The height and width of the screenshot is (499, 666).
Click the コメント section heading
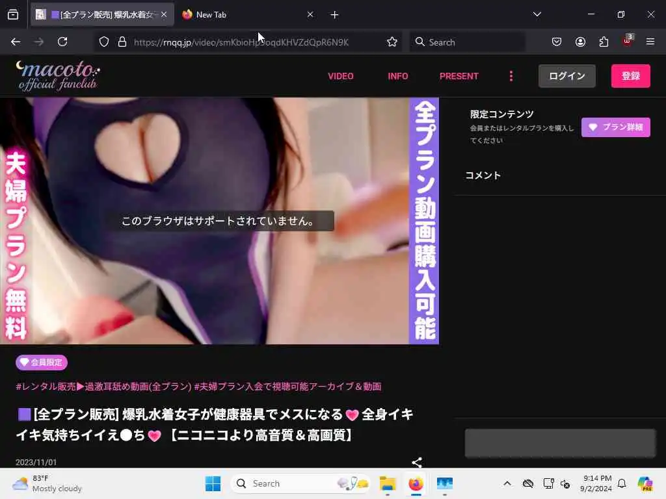(x=483, y=175)
